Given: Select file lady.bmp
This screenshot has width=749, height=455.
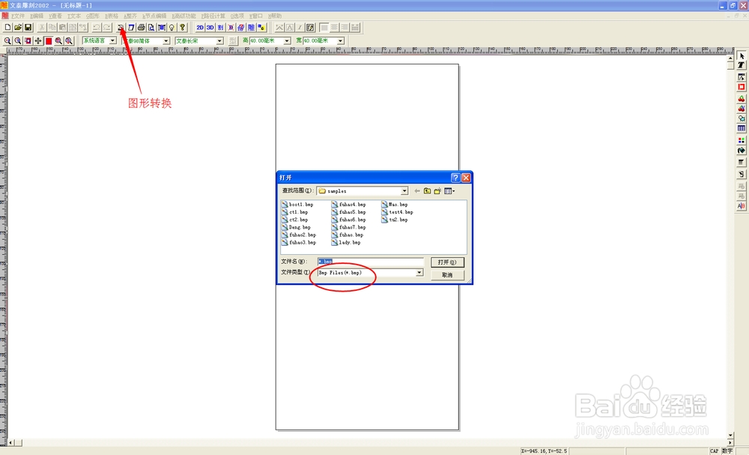Looking at the screenshot, I should tap(346, 243).
